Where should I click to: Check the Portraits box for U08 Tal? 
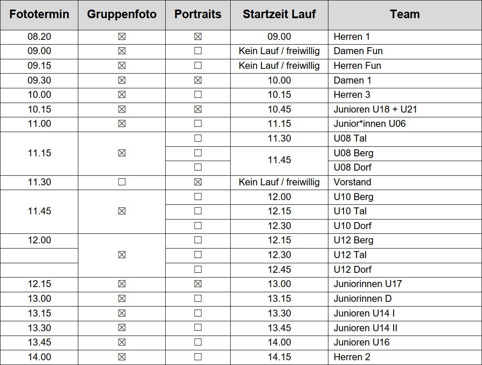click(x=198, y=139)
